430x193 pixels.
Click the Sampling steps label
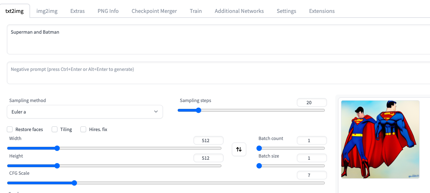point(196,101)
